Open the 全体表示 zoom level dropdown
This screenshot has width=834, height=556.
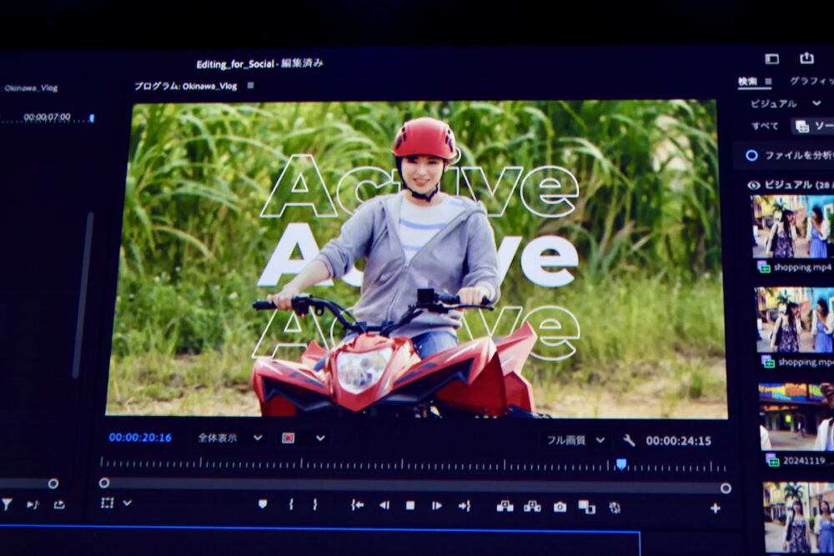click(230, 438)
